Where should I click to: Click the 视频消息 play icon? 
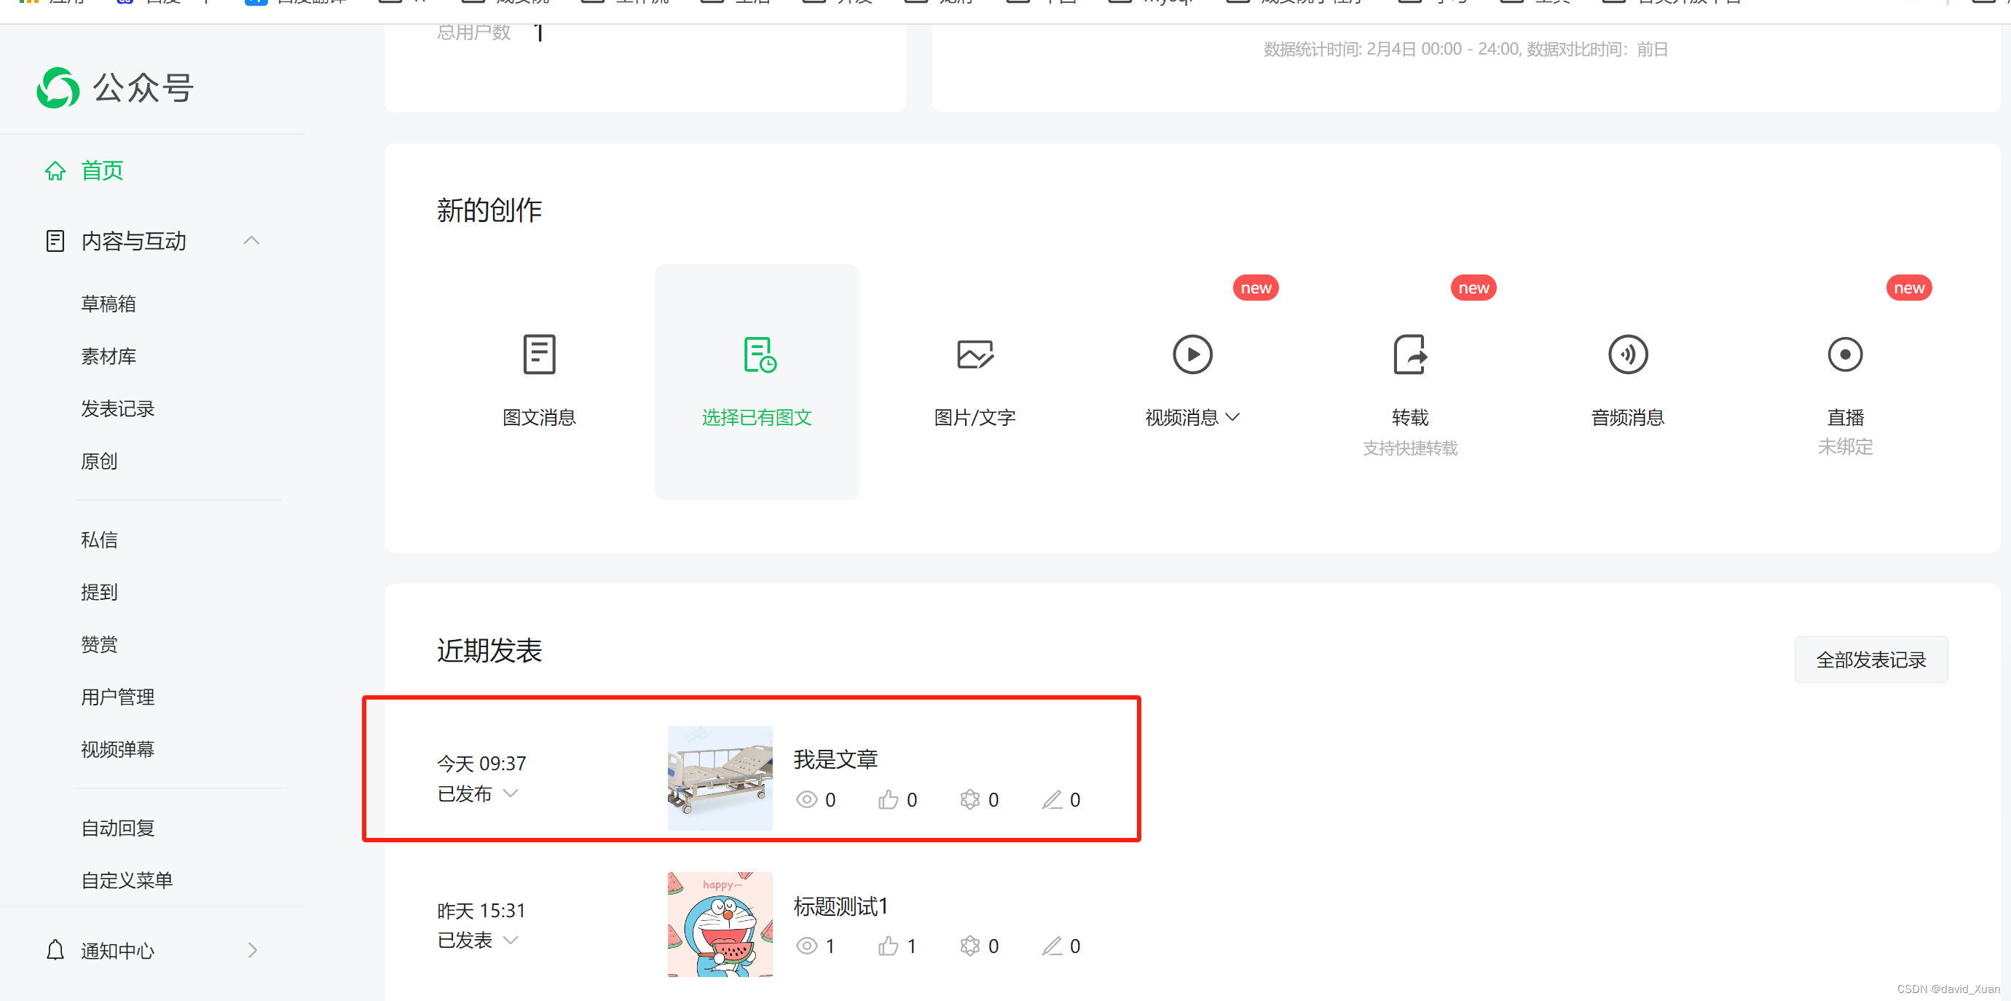(x=1192, y=355)
